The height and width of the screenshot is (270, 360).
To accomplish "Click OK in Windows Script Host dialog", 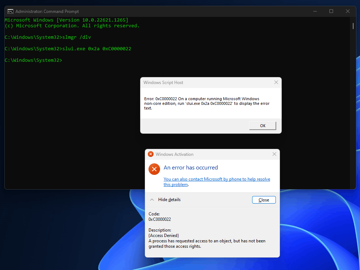I will [263, 126].
